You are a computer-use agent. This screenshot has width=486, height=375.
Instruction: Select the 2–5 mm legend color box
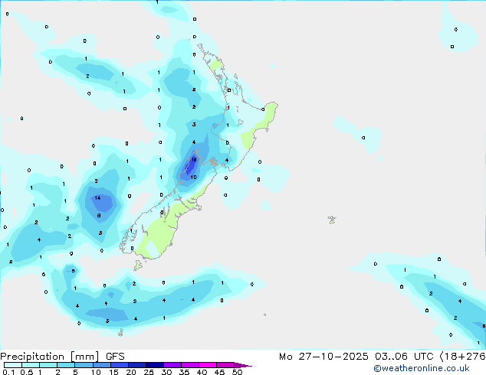(66, 365)
